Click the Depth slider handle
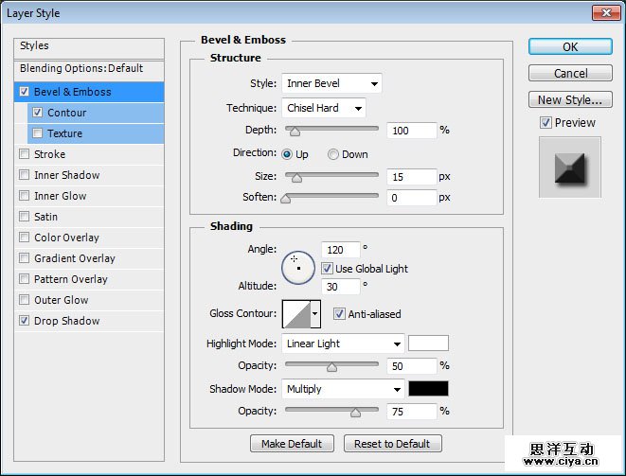The image size is (626, 476). 295,132
